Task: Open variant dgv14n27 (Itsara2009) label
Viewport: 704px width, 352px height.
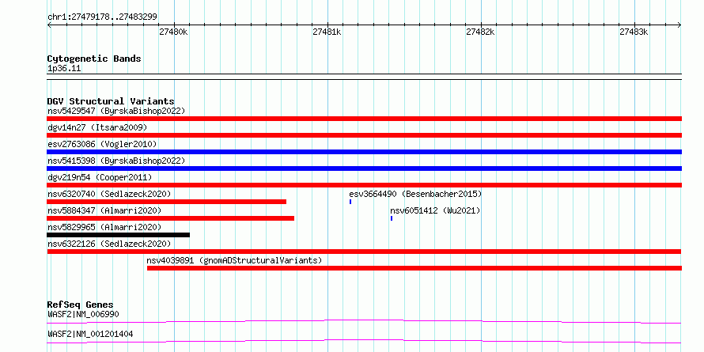Action: click(97, 127)
